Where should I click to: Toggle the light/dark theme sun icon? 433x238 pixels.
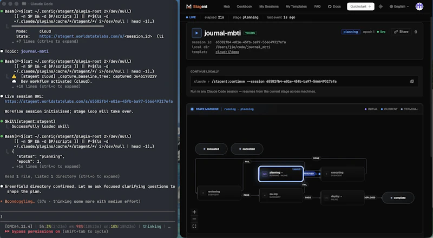pyautogui.click(x=381, y=6)
